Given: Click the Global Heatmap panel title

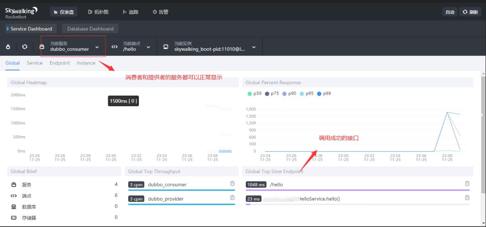Looking at the screenshot, I should click(29, 83).
